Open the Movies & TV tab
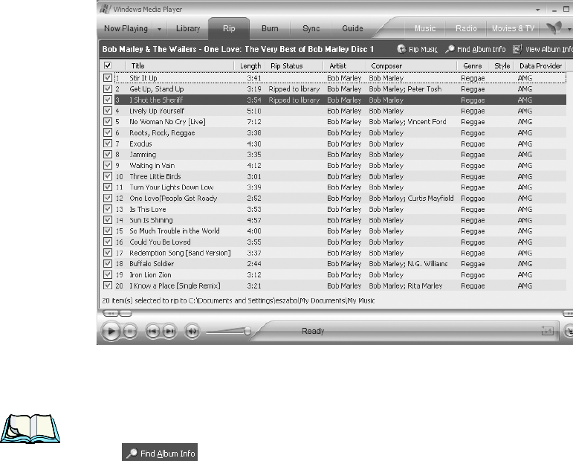 513,28
